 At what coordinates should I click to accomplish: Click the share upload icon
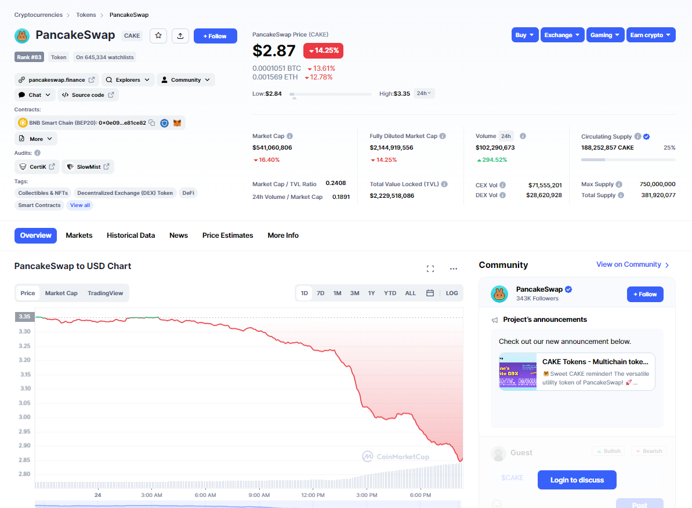coord(180,36)
